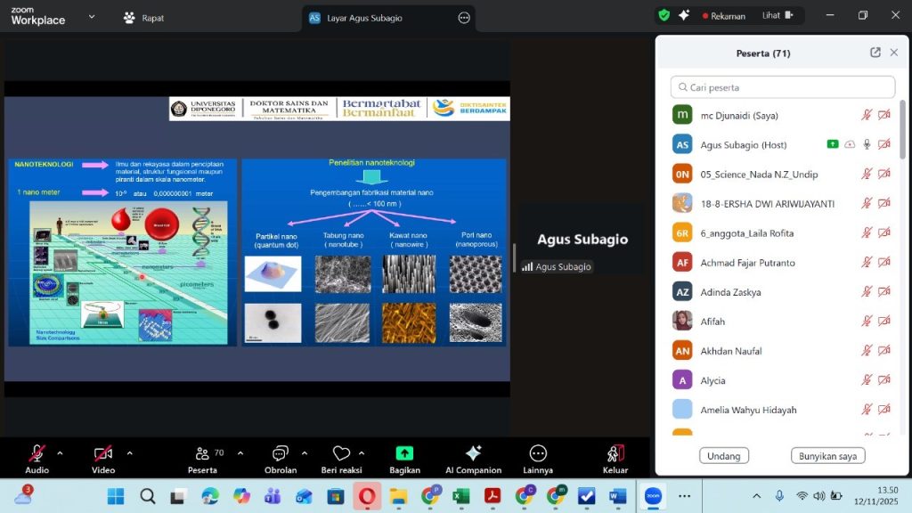Click the Keluar leave meeting icon

coord(615,453)
